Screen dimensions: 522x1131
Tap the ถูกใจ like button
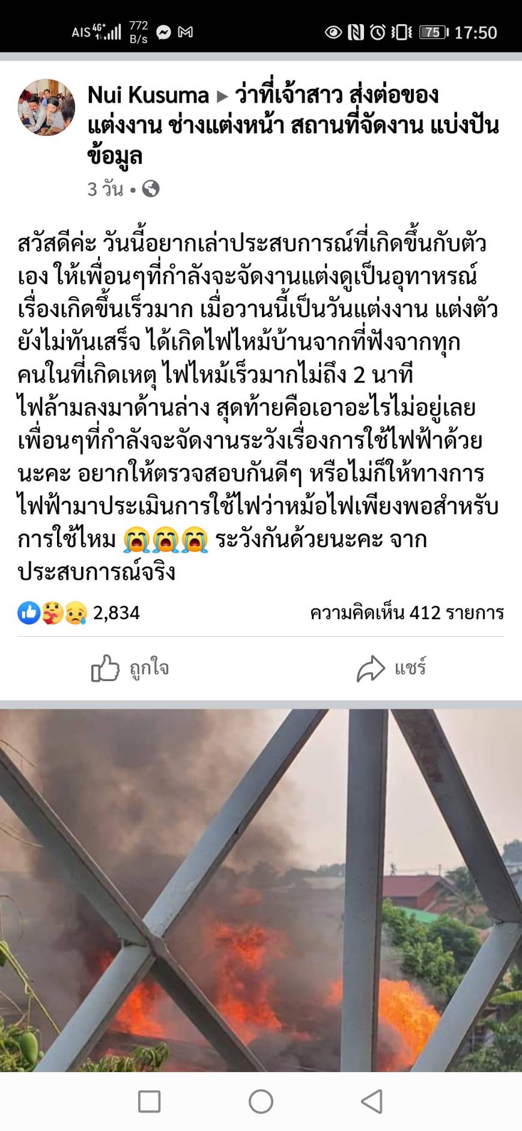click(x=130, y=668)
